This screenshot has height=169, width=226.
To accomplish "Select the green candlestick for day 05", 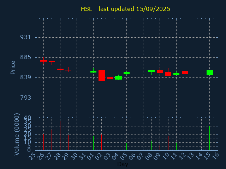I will tap(126, 73).
